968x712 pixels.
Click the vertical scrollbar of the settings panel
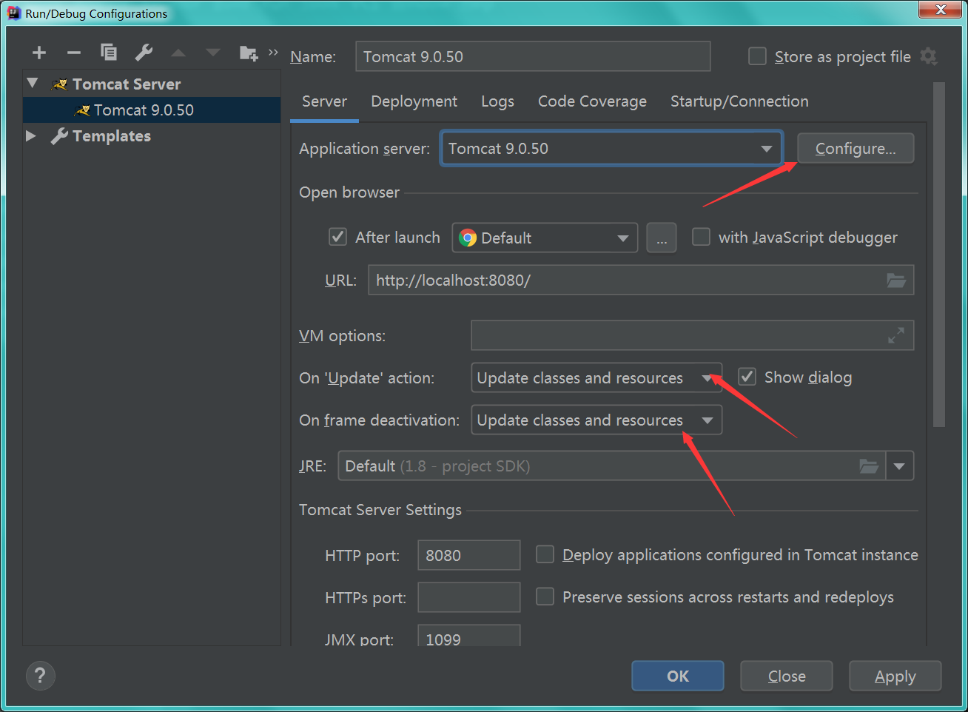[939, 255]
